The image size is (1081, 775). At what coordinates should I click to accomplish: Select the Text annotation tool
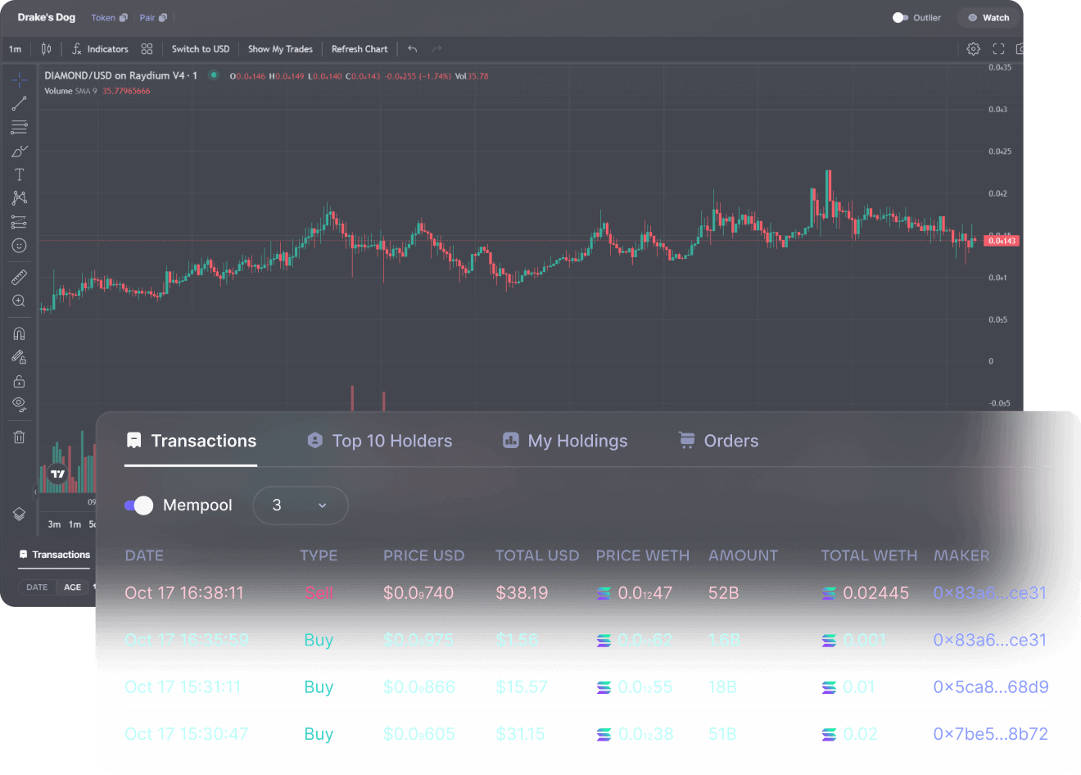19,174
